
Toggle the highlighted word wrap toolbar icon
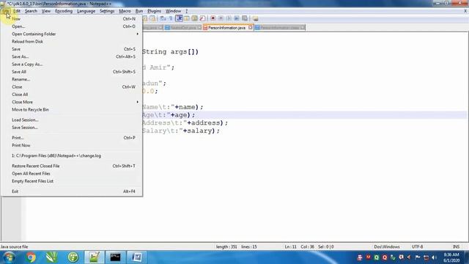(179, 18)
